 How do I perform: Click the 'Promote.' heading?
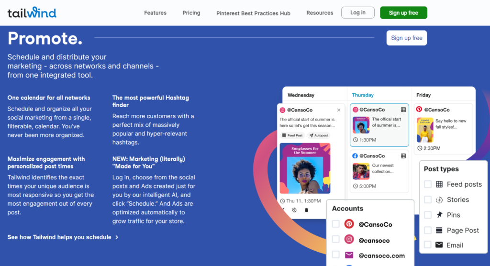pyautogui.click(x=45, y=38)
